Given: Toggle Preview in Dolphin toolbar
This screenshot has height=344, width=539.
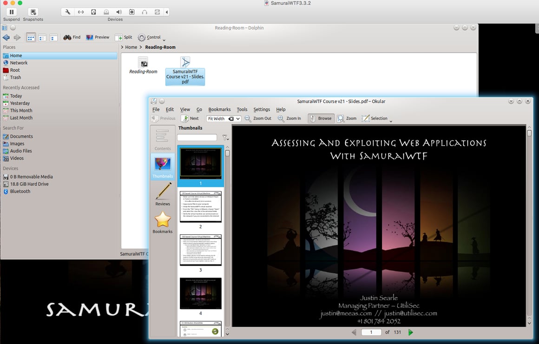Looking at the screenshot, I should click(x=98, y=37).
